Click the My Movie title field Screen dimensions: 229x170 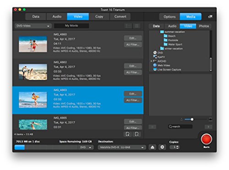coord(71,26)
